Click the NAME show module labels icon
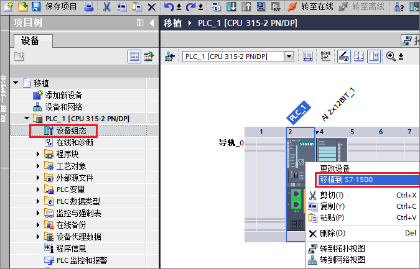420x269 pixels. [x=325, y=57]
